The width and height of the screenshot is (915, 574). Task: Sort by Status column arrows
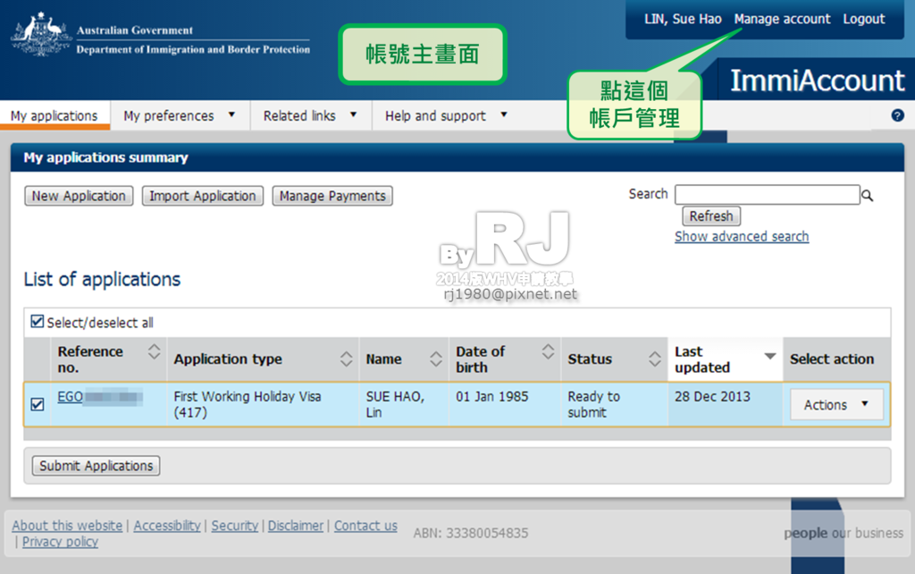click(655, 359)
